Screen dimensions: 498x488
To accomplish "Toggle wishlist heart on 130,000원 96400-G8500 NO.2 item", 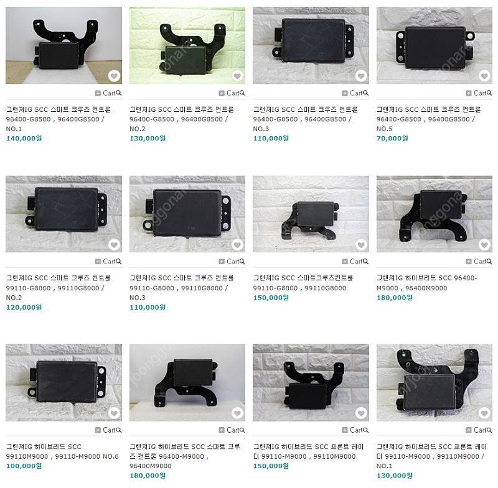I will point(237,76).
